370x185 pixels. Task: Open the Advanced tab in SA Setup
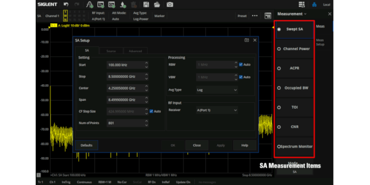click(135, 51)
